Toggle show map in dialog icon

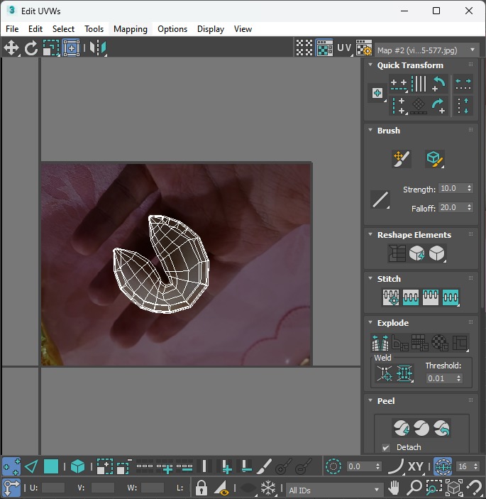(324, 48)
